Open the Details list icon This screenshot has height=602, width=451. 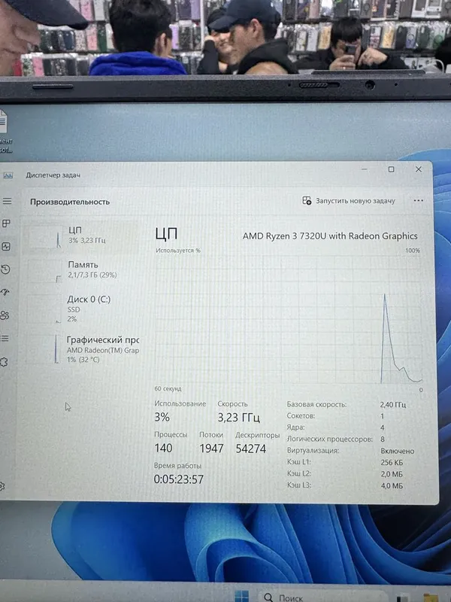tap(5, 338)
